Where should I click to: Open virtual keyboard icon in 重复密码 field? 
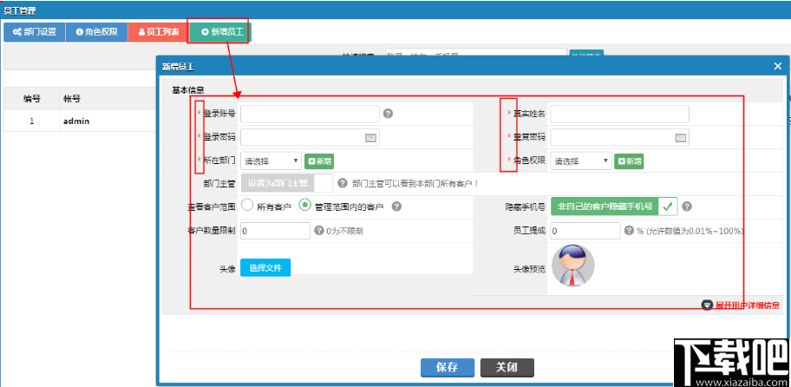(x=681, y=138)
